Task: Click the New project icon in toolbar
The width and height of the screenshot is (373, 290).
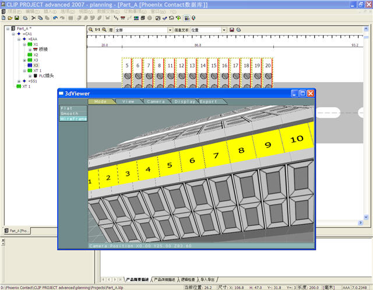Action: [3, 18]
